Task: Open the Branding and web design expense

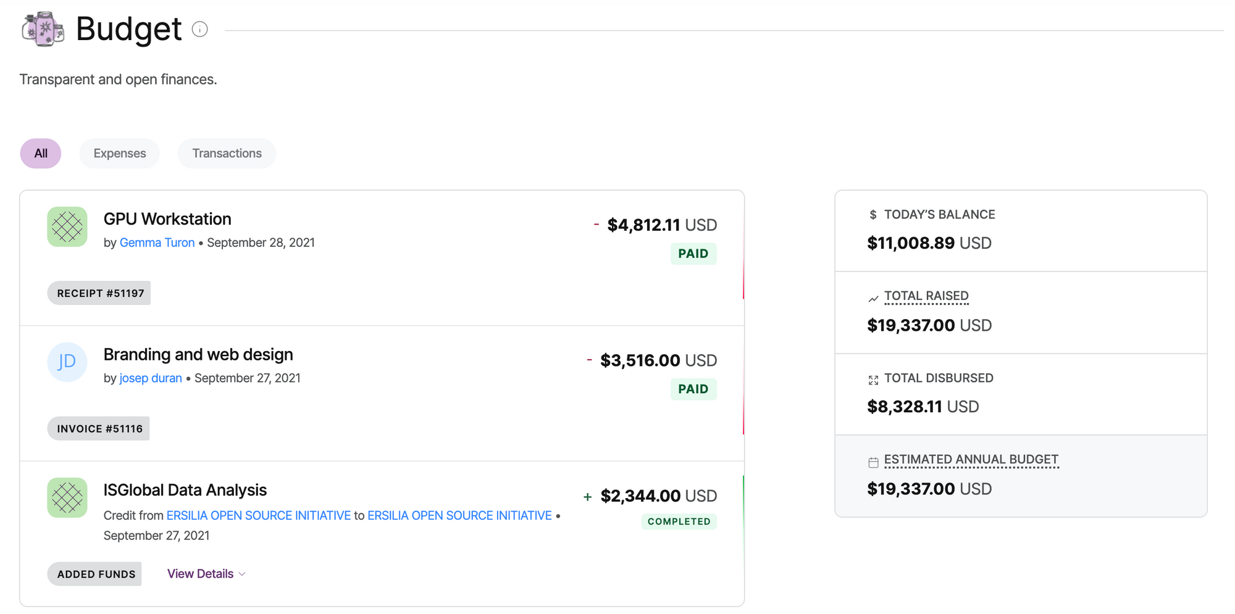Action: (198, 355)
